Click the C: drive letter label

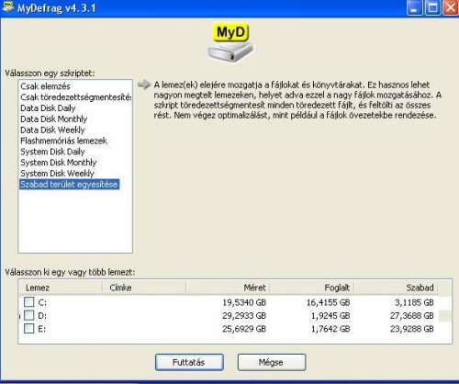point(42,302)
